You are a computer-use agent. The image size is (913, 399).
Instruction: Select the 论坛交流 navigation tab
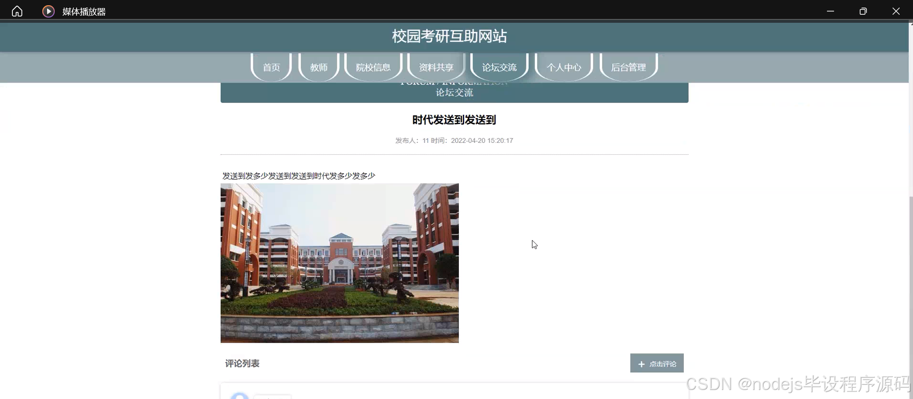tap(499, 67)
